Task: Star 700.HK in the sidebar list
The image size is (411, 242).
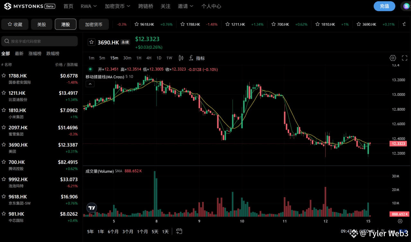Action: (x=4, y=162)
